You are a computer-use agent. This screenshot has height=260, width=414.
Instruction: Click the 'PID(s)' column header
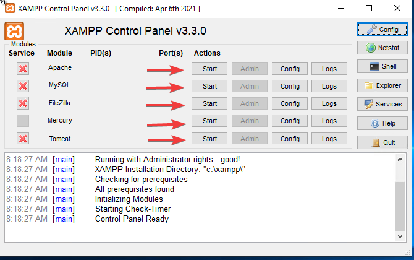point(101,53)
